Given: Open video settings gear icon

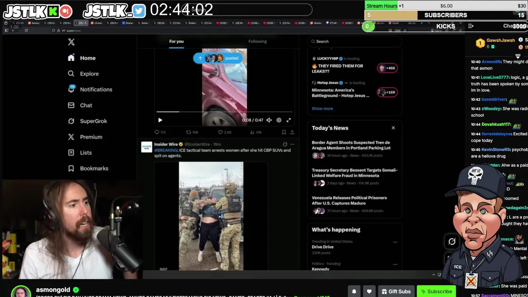Looking at the screenshot, I should (x=279, y=120).
